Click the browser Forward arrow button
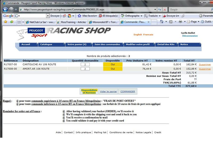This screenshot has height=141, width=213. (x=11, y=10)
